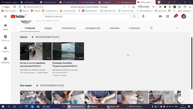
Task: Open Германия,Autobahn 70 video title
Action: tap(65, 64)
